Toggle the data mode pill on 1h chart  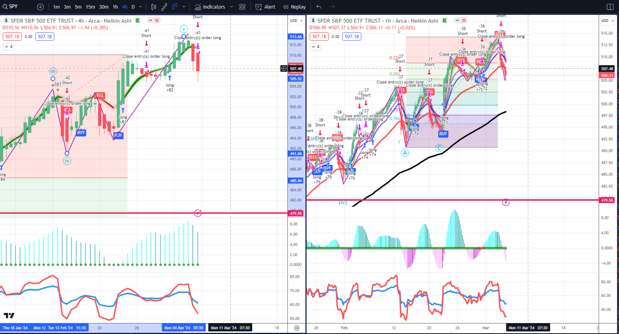coord(461,20)
